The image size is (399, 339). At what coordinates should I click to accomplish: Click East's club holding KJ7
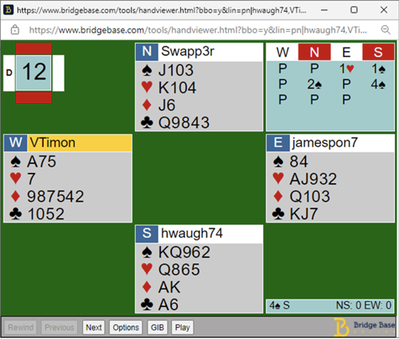304,214
